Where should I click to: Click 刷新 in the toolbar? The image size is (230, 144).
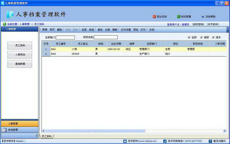tap(115, 30)
